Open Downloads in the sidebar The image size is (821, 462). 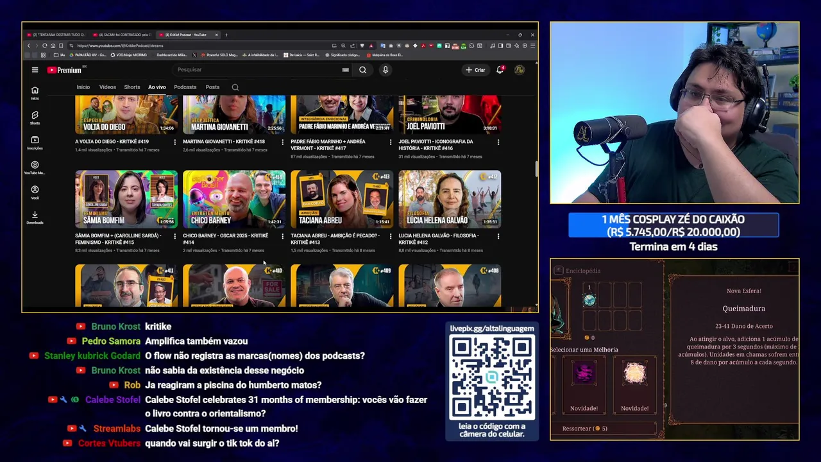[x=35, y=218]
